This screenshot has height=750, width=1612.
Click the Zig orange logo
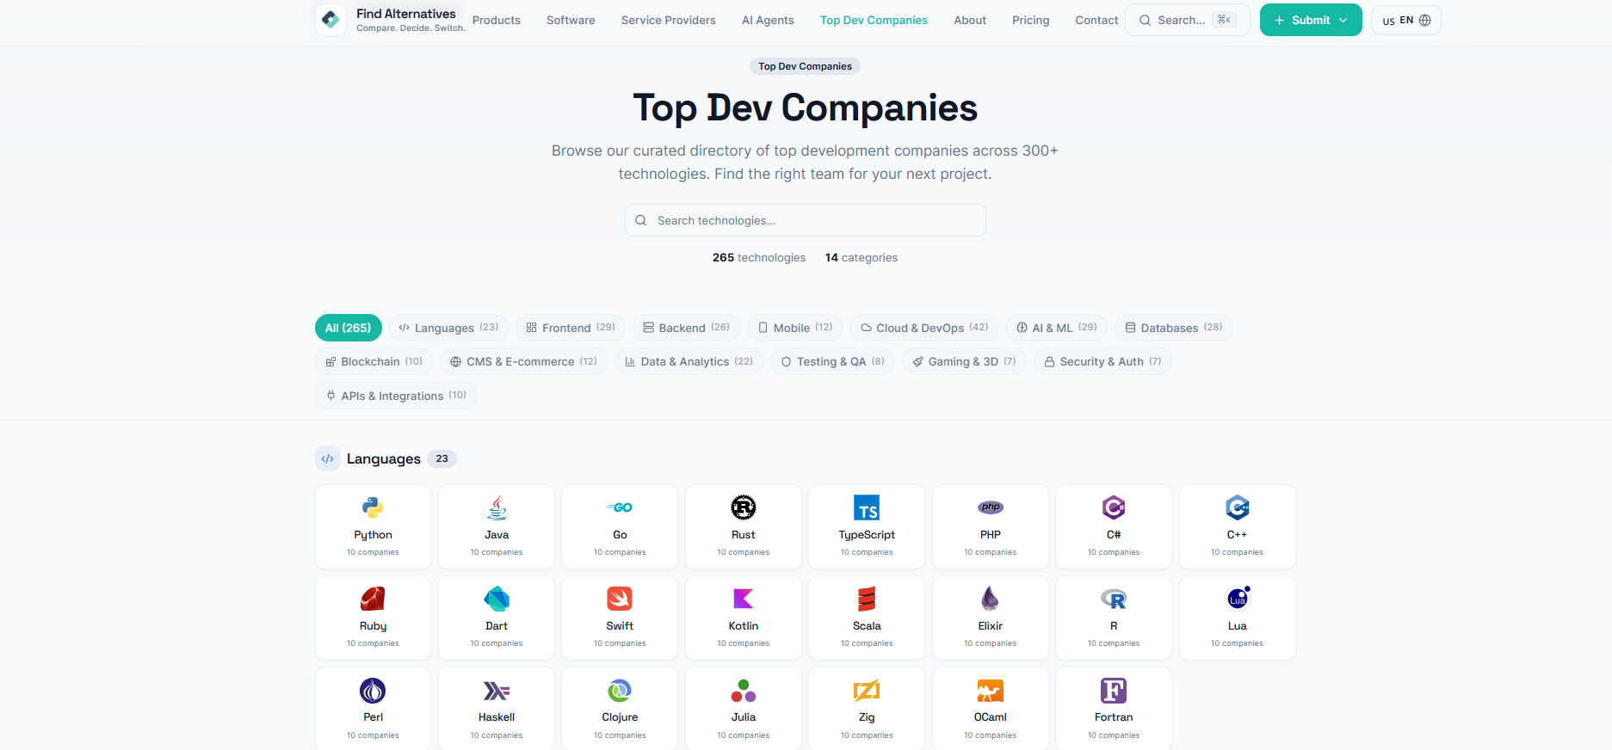(x=867, y=691)
